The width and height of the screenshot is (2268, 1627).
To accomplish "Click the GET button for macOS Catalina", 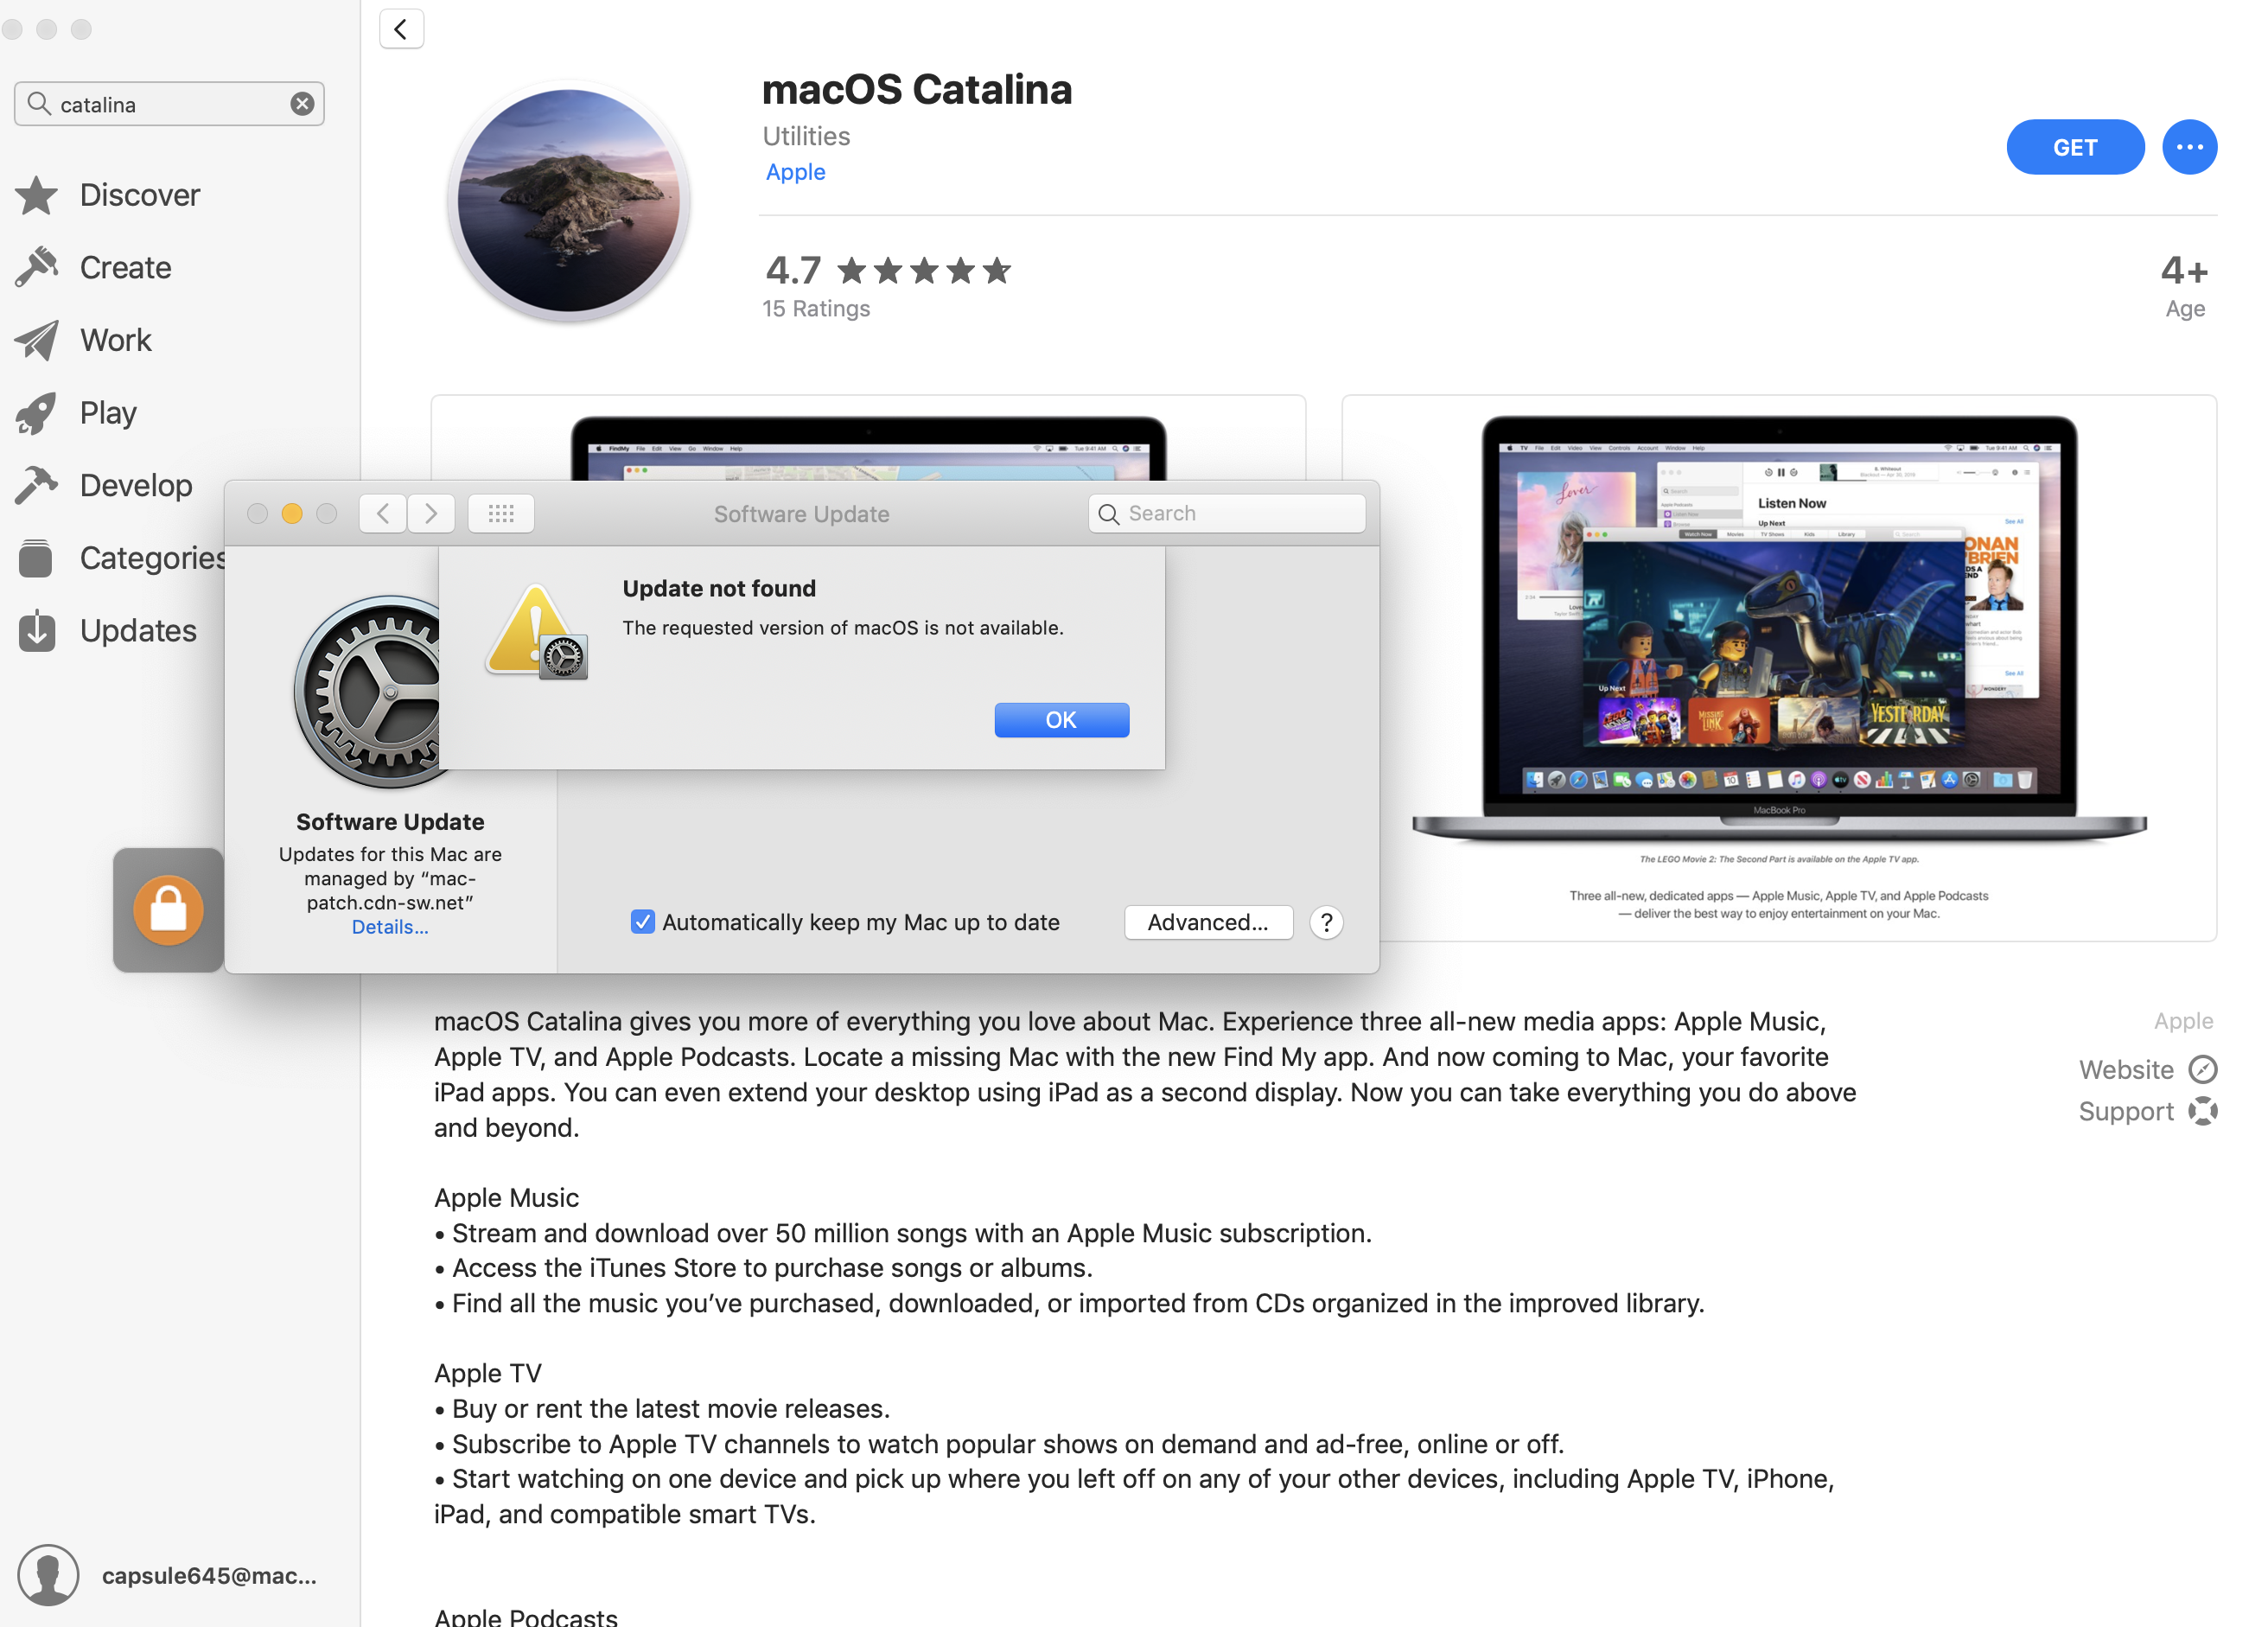I will (x=2074, y=147).
